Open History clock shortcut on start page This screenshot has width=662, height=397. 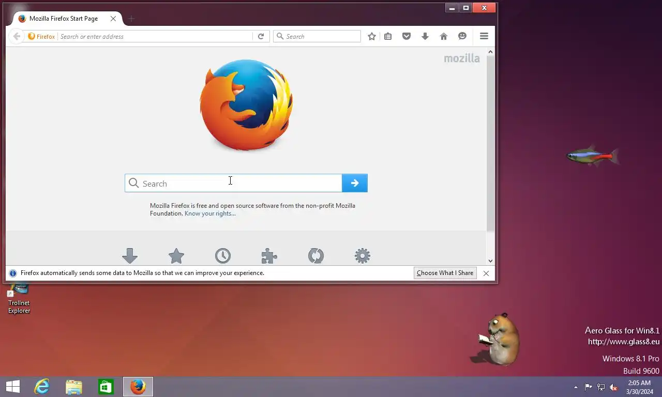(223, 256)
